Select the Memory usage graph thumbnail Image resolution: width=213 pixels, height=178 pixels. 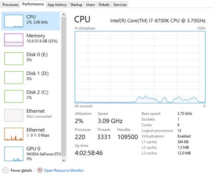tap(14, 40)
